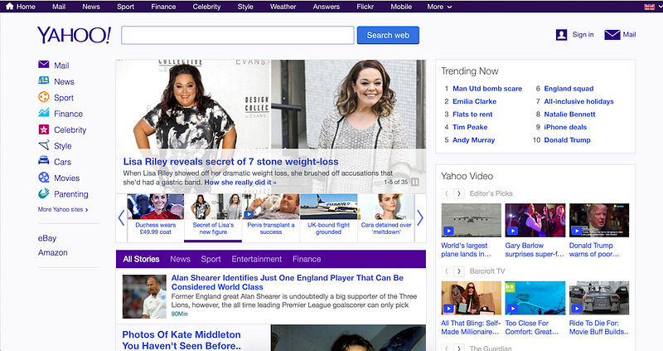The width and height of the screenshot is (663, 351).
Task: Open trending topic Man Utd bomb scare
Action: 487,89
